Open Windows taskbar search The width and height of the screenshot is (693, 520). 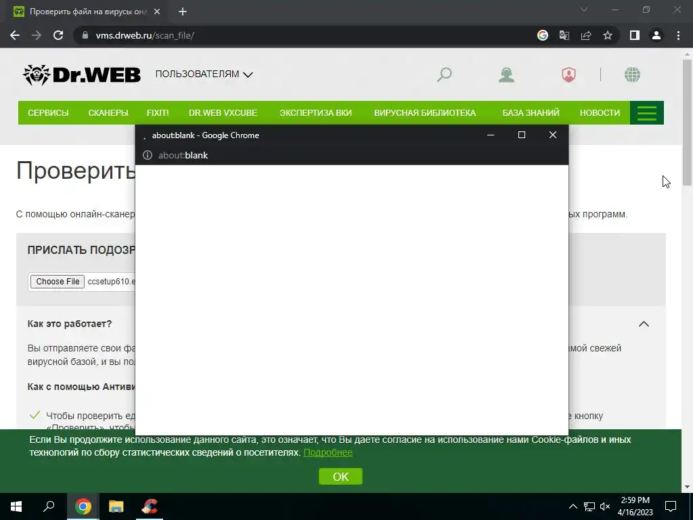click(x=49, y=506)
